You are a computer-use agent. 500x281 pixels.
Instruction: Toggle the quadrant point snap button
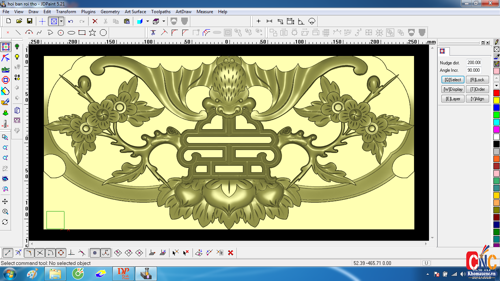pyautogui.click(x=61, y=252)
